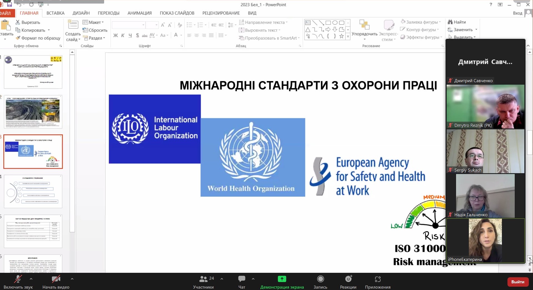Reset slide with Сбросить

pos(95,30)
